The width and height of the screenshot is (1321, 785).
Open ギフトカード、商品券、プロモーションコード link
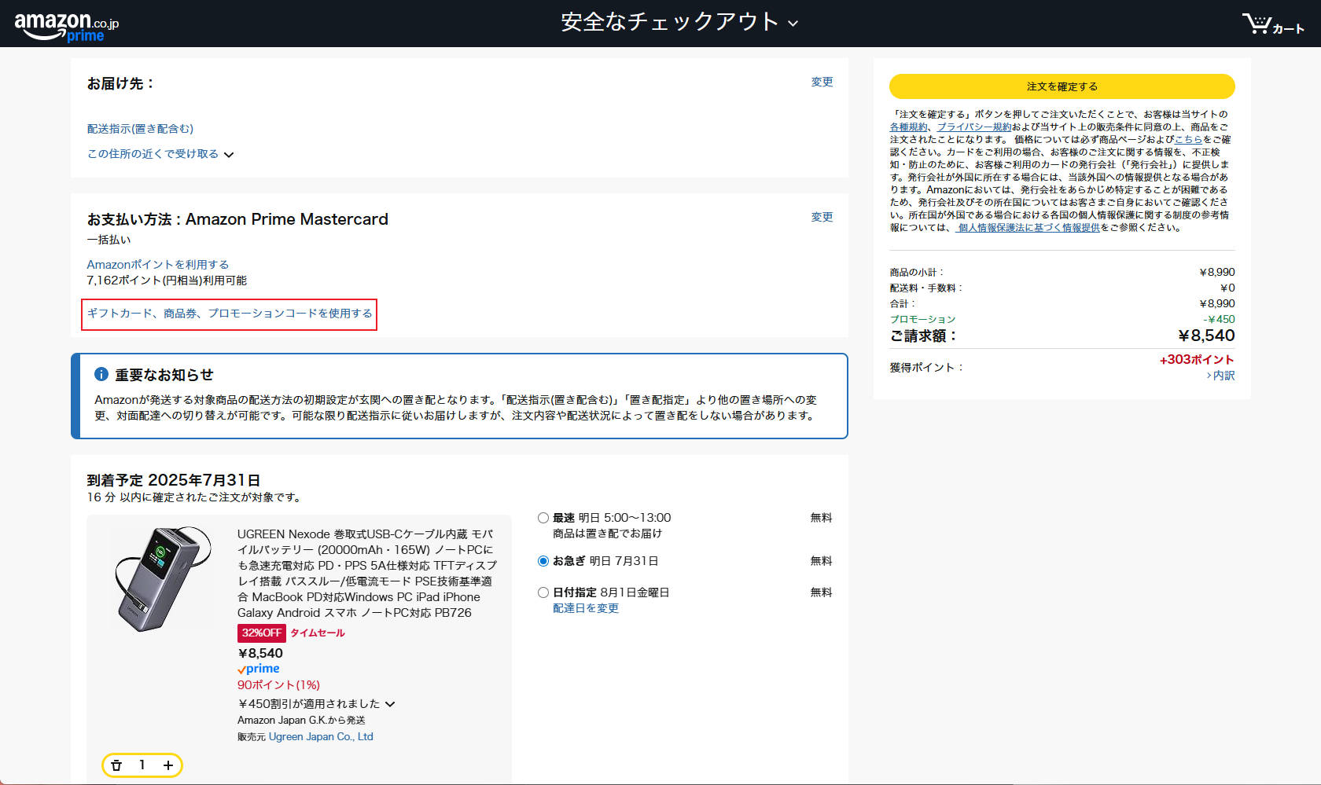230,314
